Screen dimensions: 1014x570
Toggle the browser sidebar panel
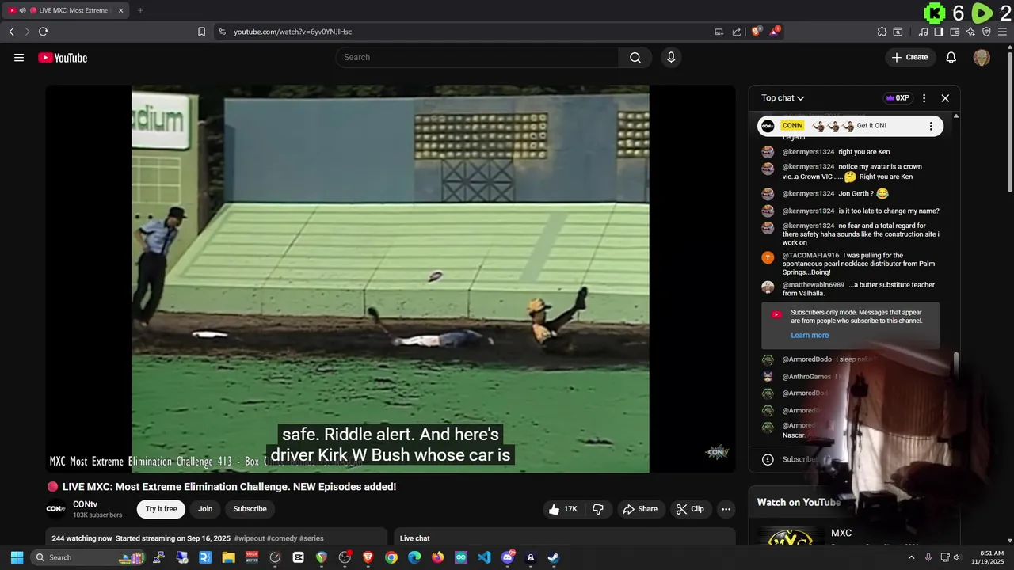click(939, 32)
